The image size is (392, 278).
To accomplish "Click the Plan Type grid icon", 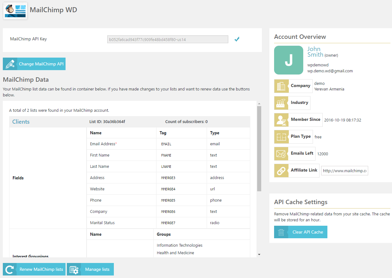I will (x=281, y=136).
